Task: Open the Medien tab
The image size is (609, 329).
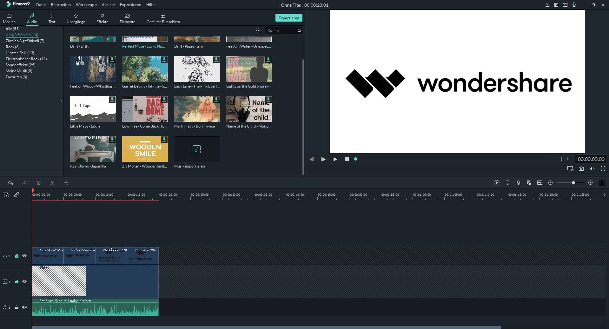Action: pos(9,18)
